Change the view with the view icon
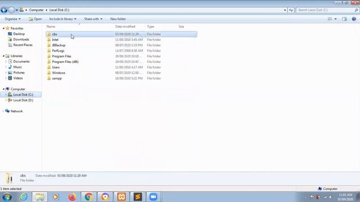 [x=330, y=19]
